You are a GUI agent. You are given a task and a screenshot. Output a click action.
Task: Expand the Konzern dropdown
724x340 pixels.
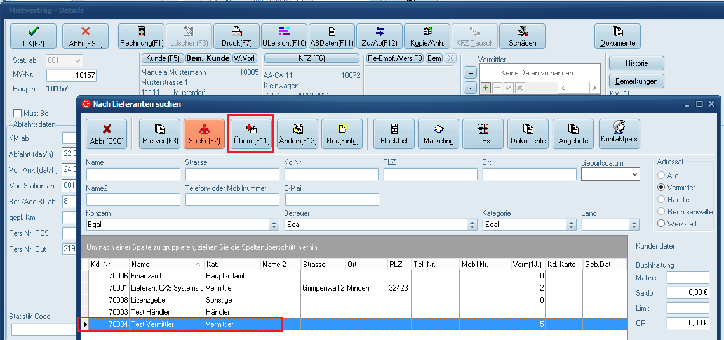click(274, 225)
